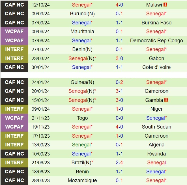Click the Democratic Rep Congo team name
Viewport: 187px width, 185px height.
click(x=156, y=41)
